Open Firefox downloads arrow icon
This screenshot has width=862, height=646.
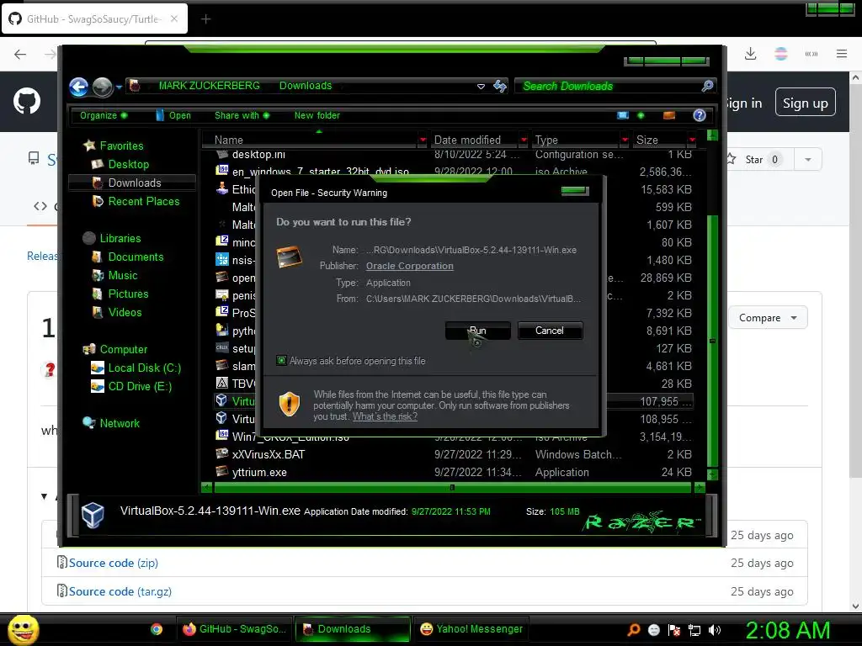750,54
